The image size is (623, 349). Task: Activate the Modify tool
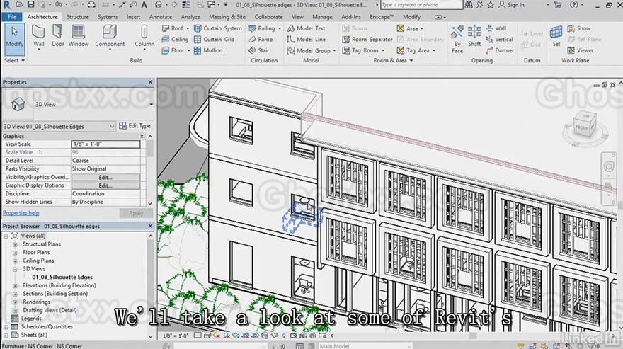pyautogui.click(x=14, y=39)
